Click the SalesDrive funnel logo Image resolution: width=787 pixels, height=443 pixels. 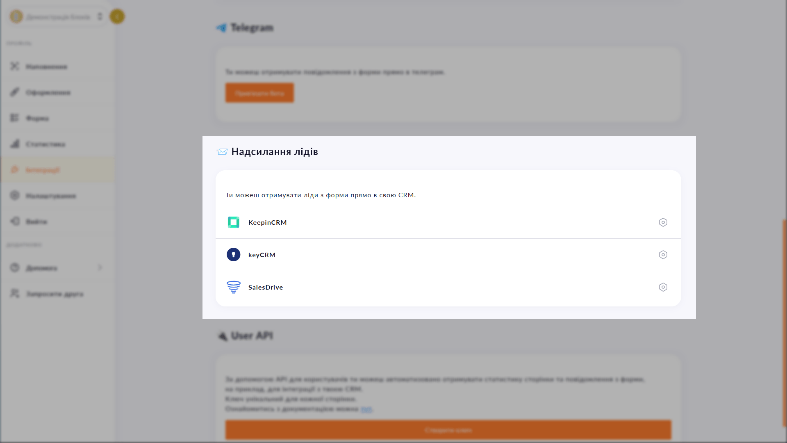click(234, 287)
